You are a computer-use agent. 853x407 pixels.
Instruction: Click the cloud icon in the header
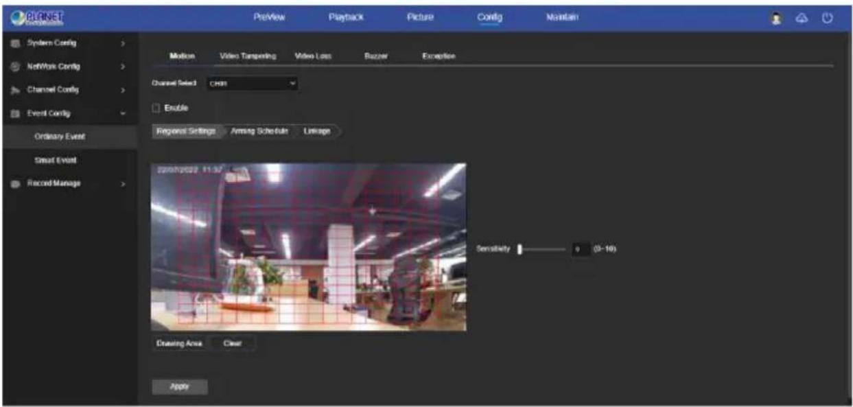click(801, 19)
